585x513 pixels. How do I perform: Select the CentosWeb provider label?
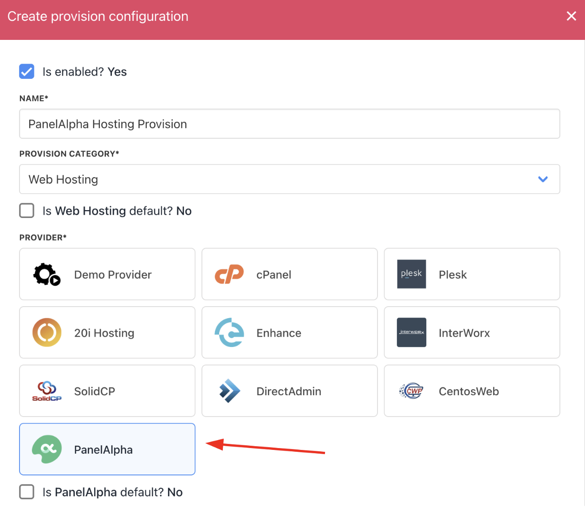pos(469,391)
